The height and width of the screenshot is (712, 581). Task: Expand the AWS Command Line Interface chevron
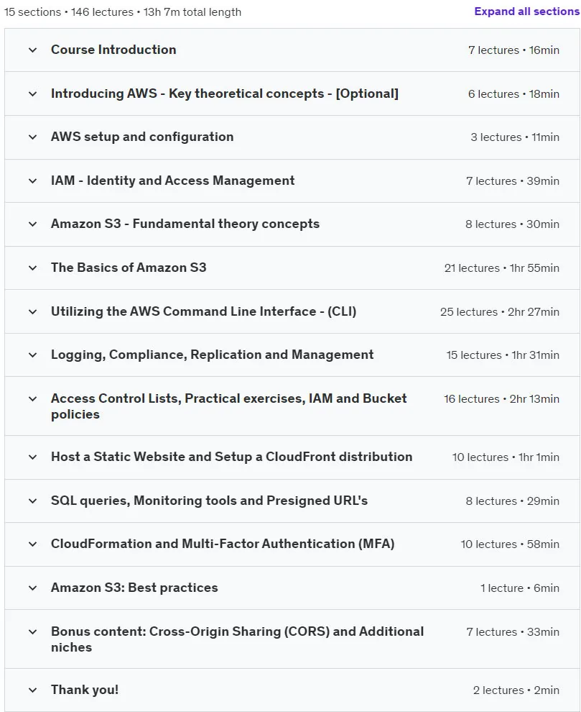click(x=32, y=311)
